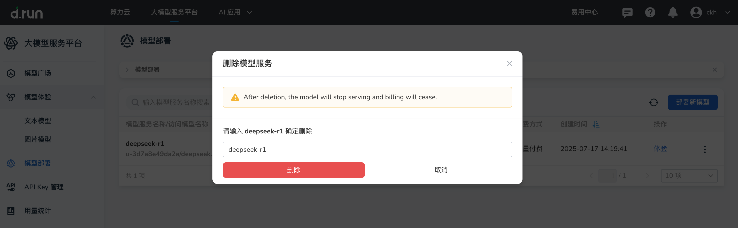The width and height of the screenshot is (738, 228).
Task: Click the refresh list icon
Action: 654,102
